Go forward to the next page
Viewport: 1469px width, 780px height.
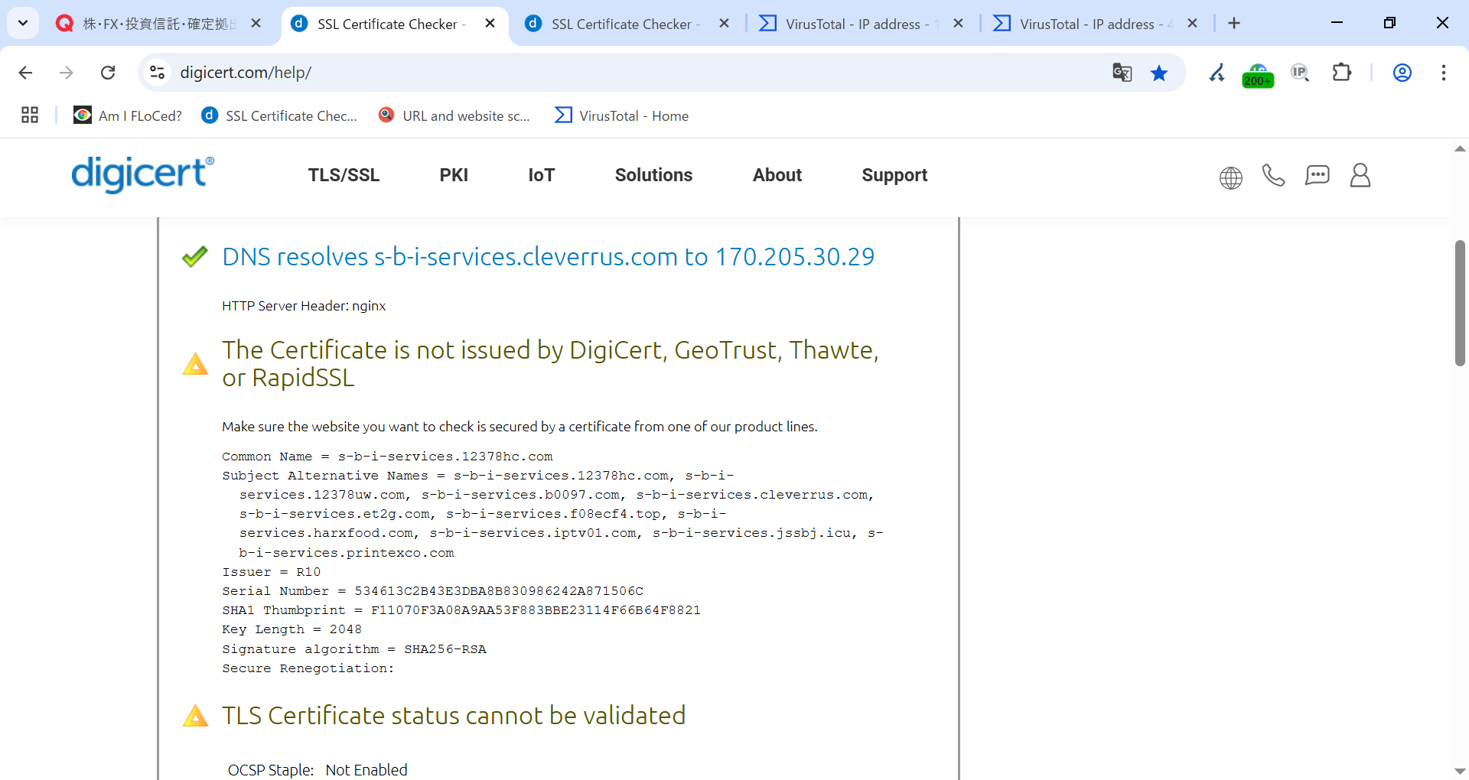(67, 73)
